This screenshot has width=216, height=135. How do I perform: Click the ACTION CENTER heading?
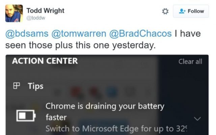coord(45,61)
